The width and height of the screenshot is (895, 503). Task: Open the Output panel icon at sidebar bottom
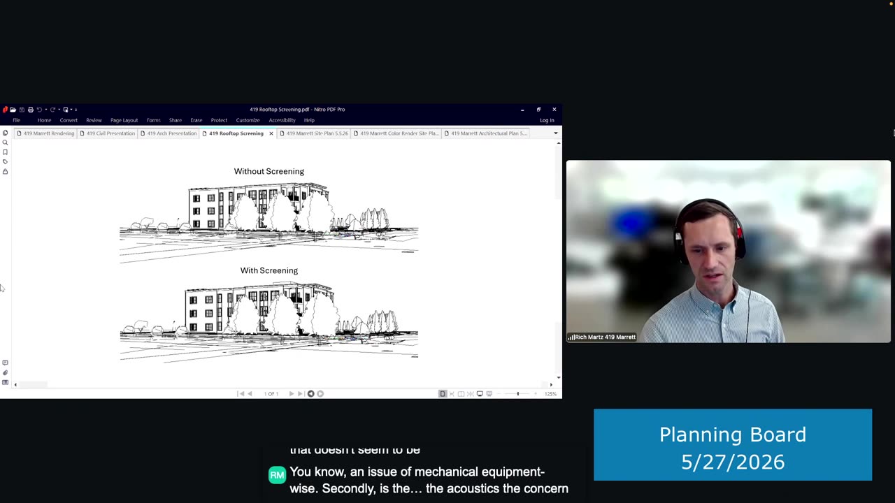point(5,382)
